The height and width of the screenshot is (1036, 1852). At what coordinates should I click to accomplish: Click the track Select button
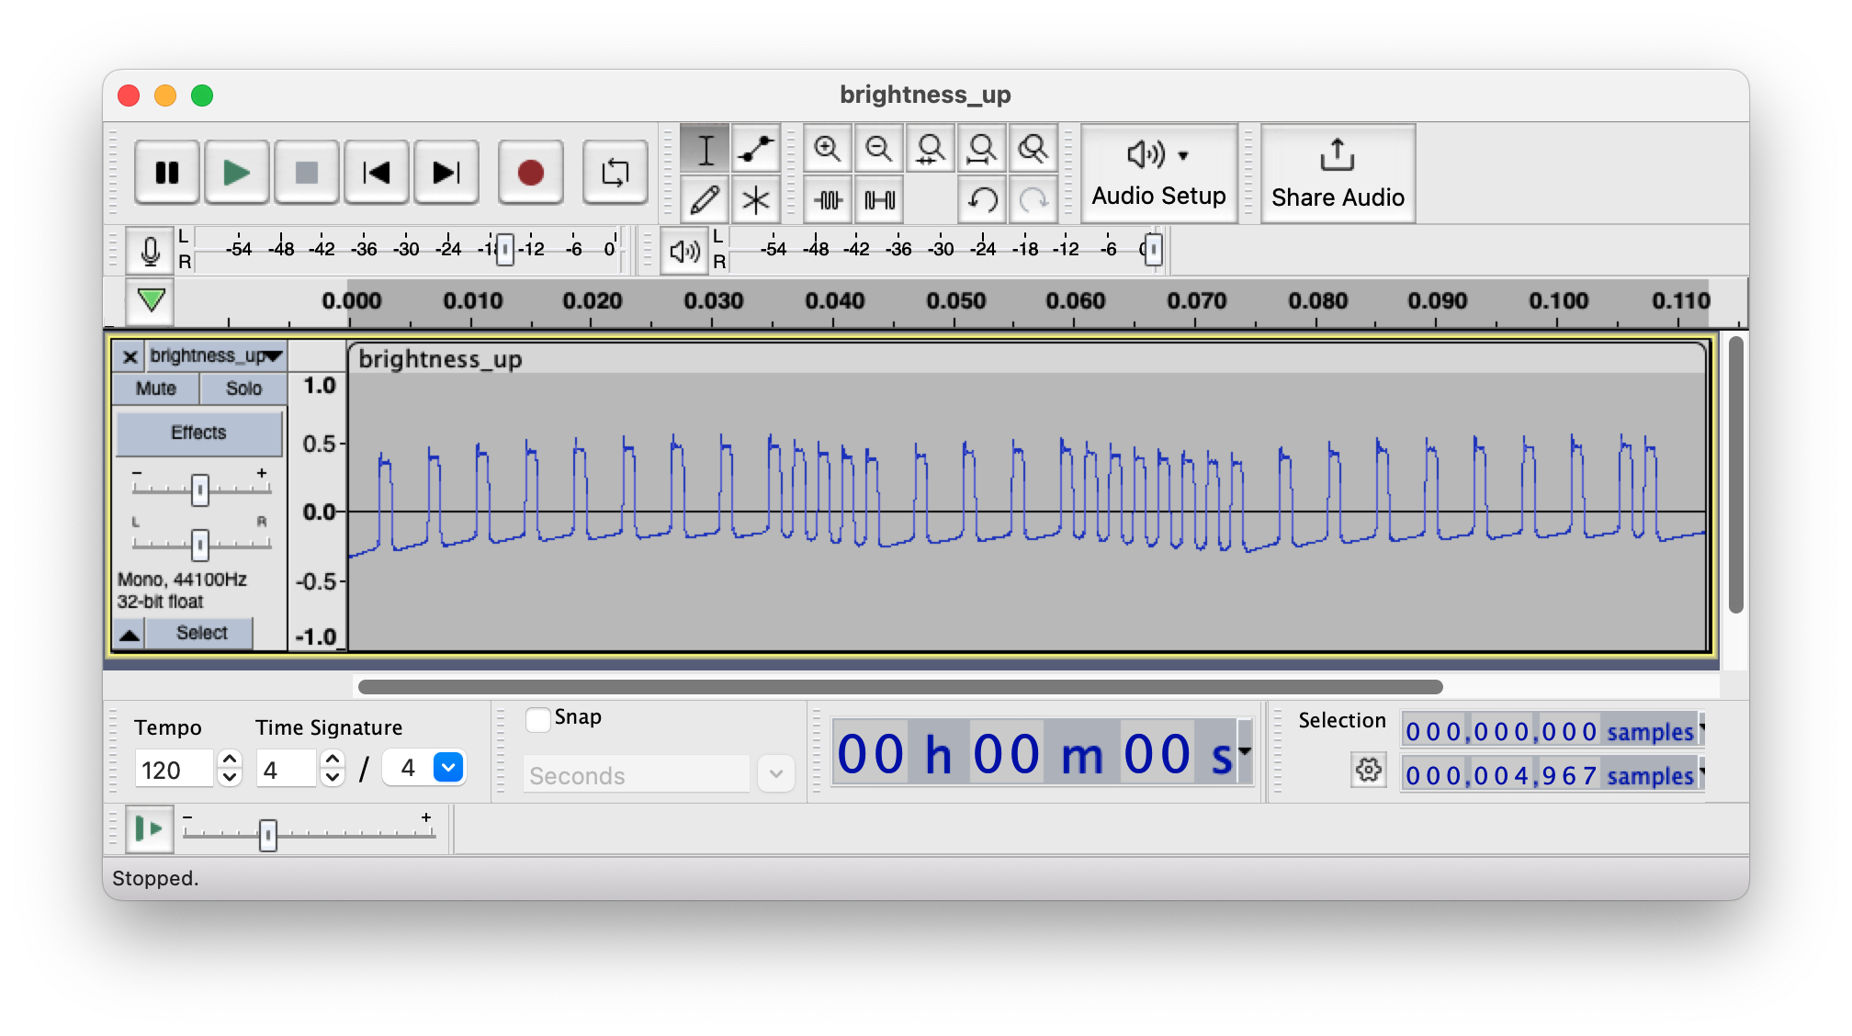click(201, 633)
